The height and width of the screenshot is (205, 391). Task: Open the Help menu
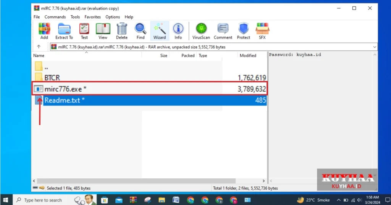click(x=129, y=17)
